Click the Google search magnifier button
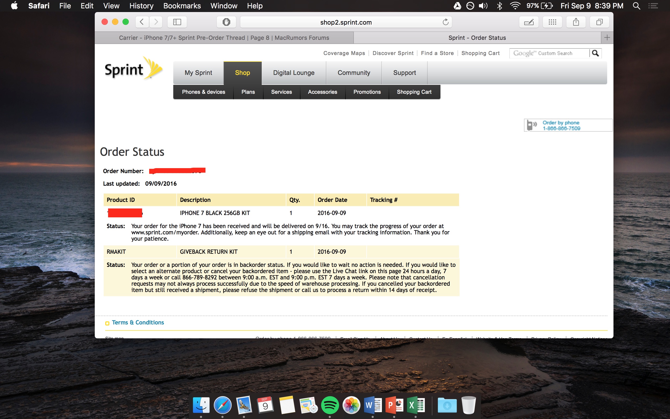670x419 pixels. pos(595,53)
